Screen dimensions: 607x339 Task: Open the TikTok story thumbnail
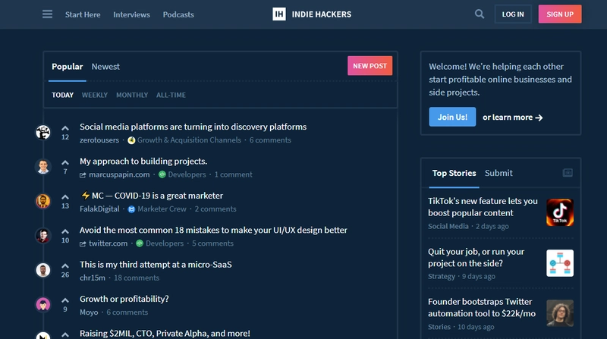[x=560, y=212]
